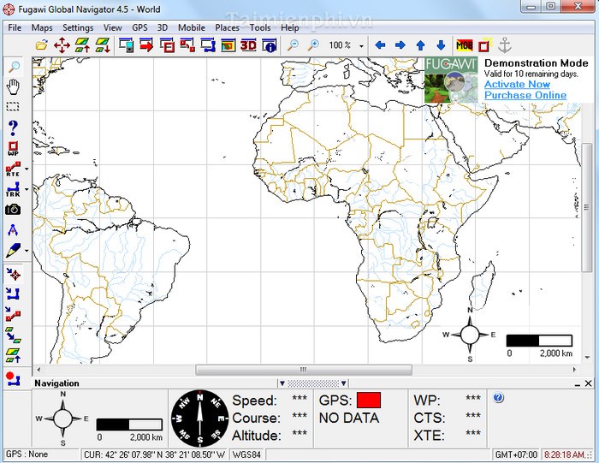Click the Fugawi logo thumbnail
This screenshot has width=599, height=463.
click(451, 80)
